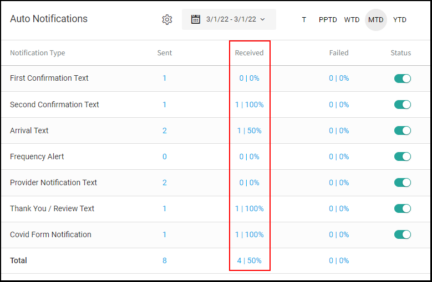Open Auto Notifications settings gear
Viewport: 432px width, 282px height.
tap(167, 19)
